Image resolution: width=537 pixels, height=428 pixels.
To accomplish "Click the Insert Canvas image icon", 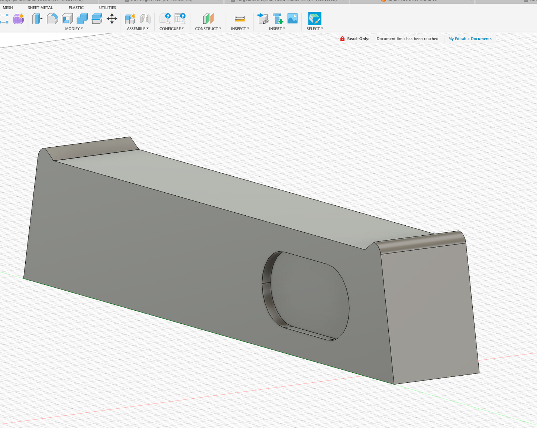I will (292, 19).
